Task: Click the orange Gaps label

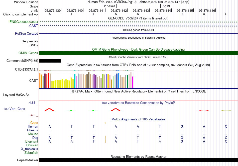Action: coord(34,123)
